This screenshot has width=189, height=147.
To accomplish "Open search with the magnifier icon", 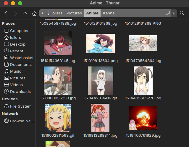I will [182, 13].
